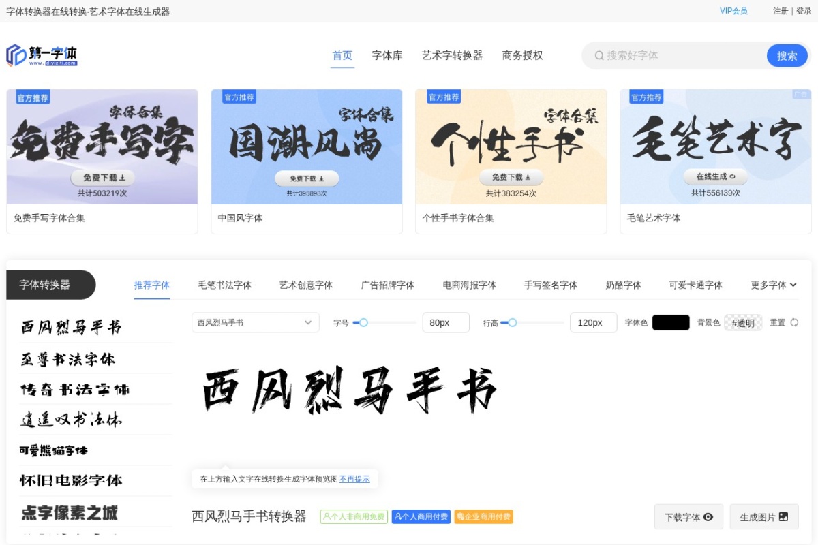Open the 免费手写字 collection banner

[x=102, y=146]
